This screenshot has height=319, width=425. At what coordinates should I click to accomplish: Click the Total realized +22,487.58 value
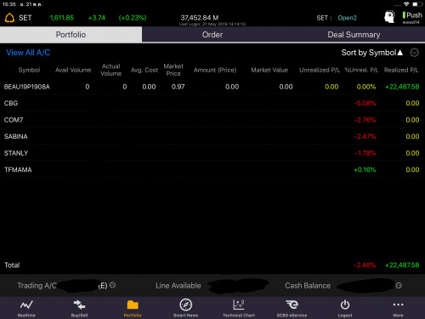(x=402, y=265)
